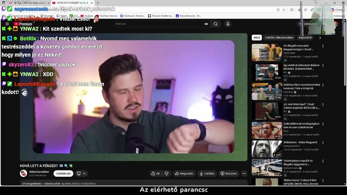This screenshot has height=195, width=347.
Task: Open the Michael Schumacher RTL video thumbnail
Action: point(267,72)
